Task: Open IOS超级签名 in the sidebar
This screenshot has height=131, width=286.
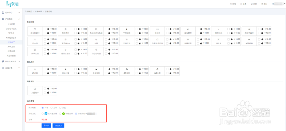Action: tap(11, 37)
